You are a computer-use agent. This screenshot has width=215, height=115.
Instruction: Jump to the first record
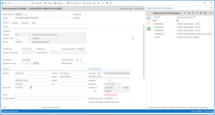point(94,3)
